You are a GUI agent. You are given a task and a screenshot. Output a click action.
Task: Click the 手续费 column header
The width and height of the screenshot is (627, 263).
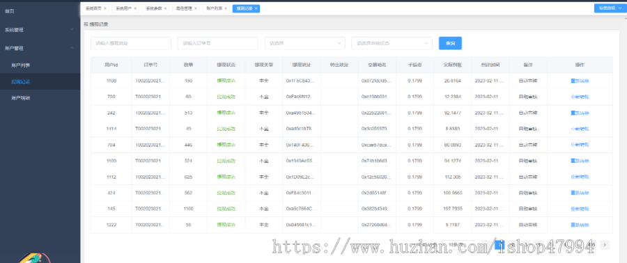coord(415,65)
